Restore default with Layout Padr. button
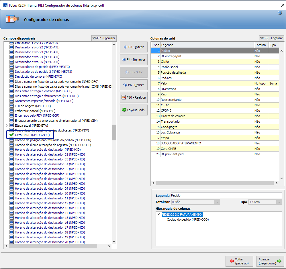 (x=134, y=110)
